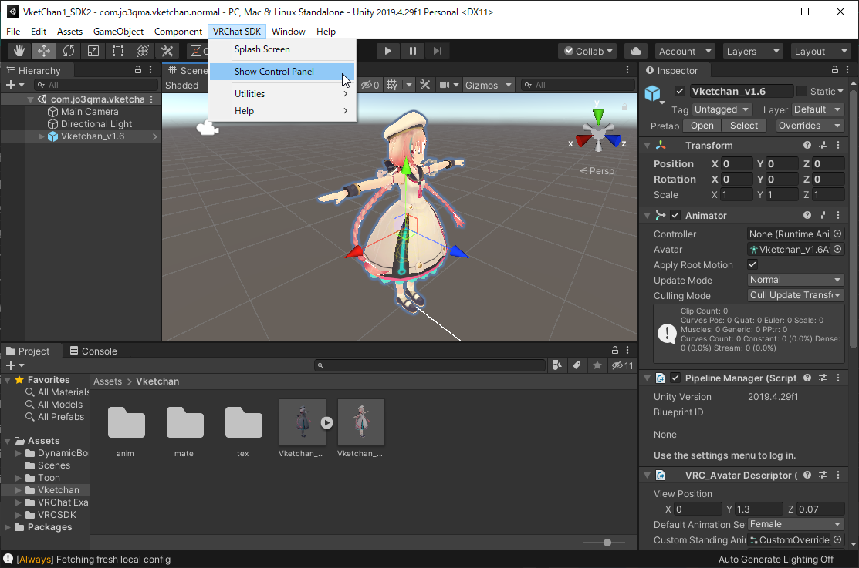Viewport: 859px width, 568px height.
Task: Click the prefab Select button
Action: point(743,126)
